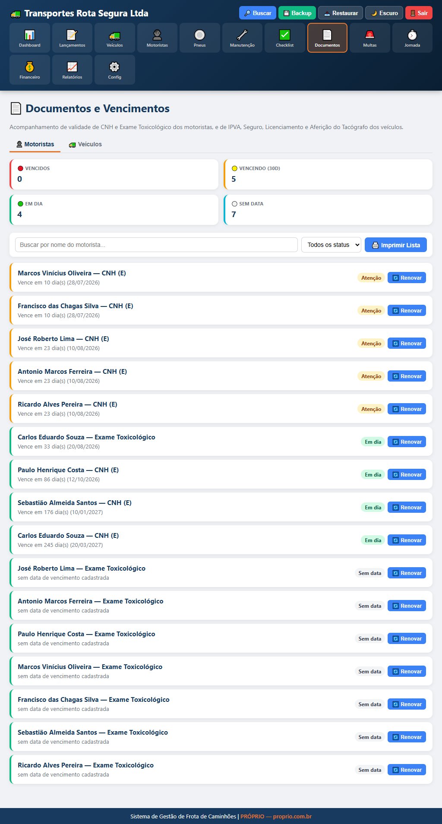Viewport: 442px width, 824px height.
Task: Click Sem data badge on José Roberto Lima row
Action: point(370,573)
